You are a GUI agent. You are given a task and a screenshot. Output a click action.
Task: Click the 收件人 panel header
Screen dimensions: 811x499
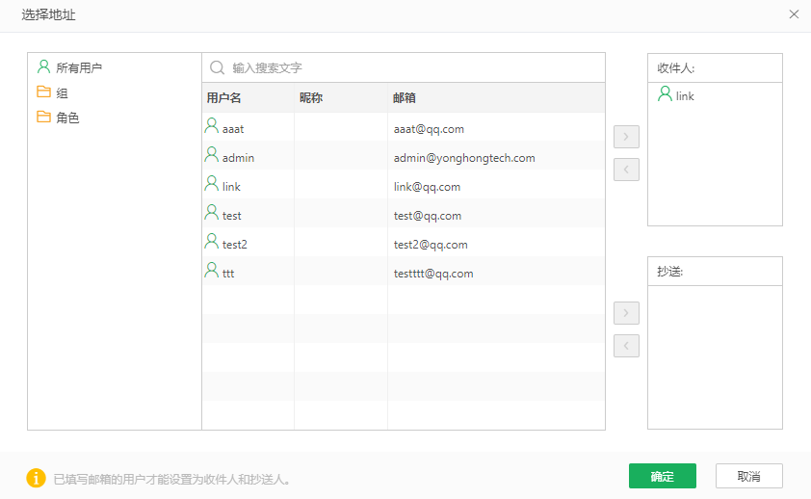(x=715, y=68)
